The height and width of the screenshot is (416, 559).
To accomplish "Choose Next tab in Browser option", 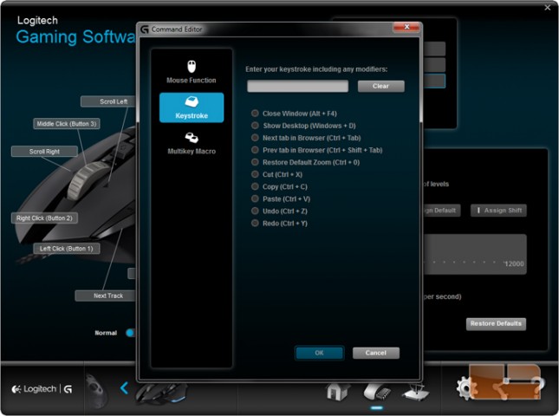I will (306, 138).
